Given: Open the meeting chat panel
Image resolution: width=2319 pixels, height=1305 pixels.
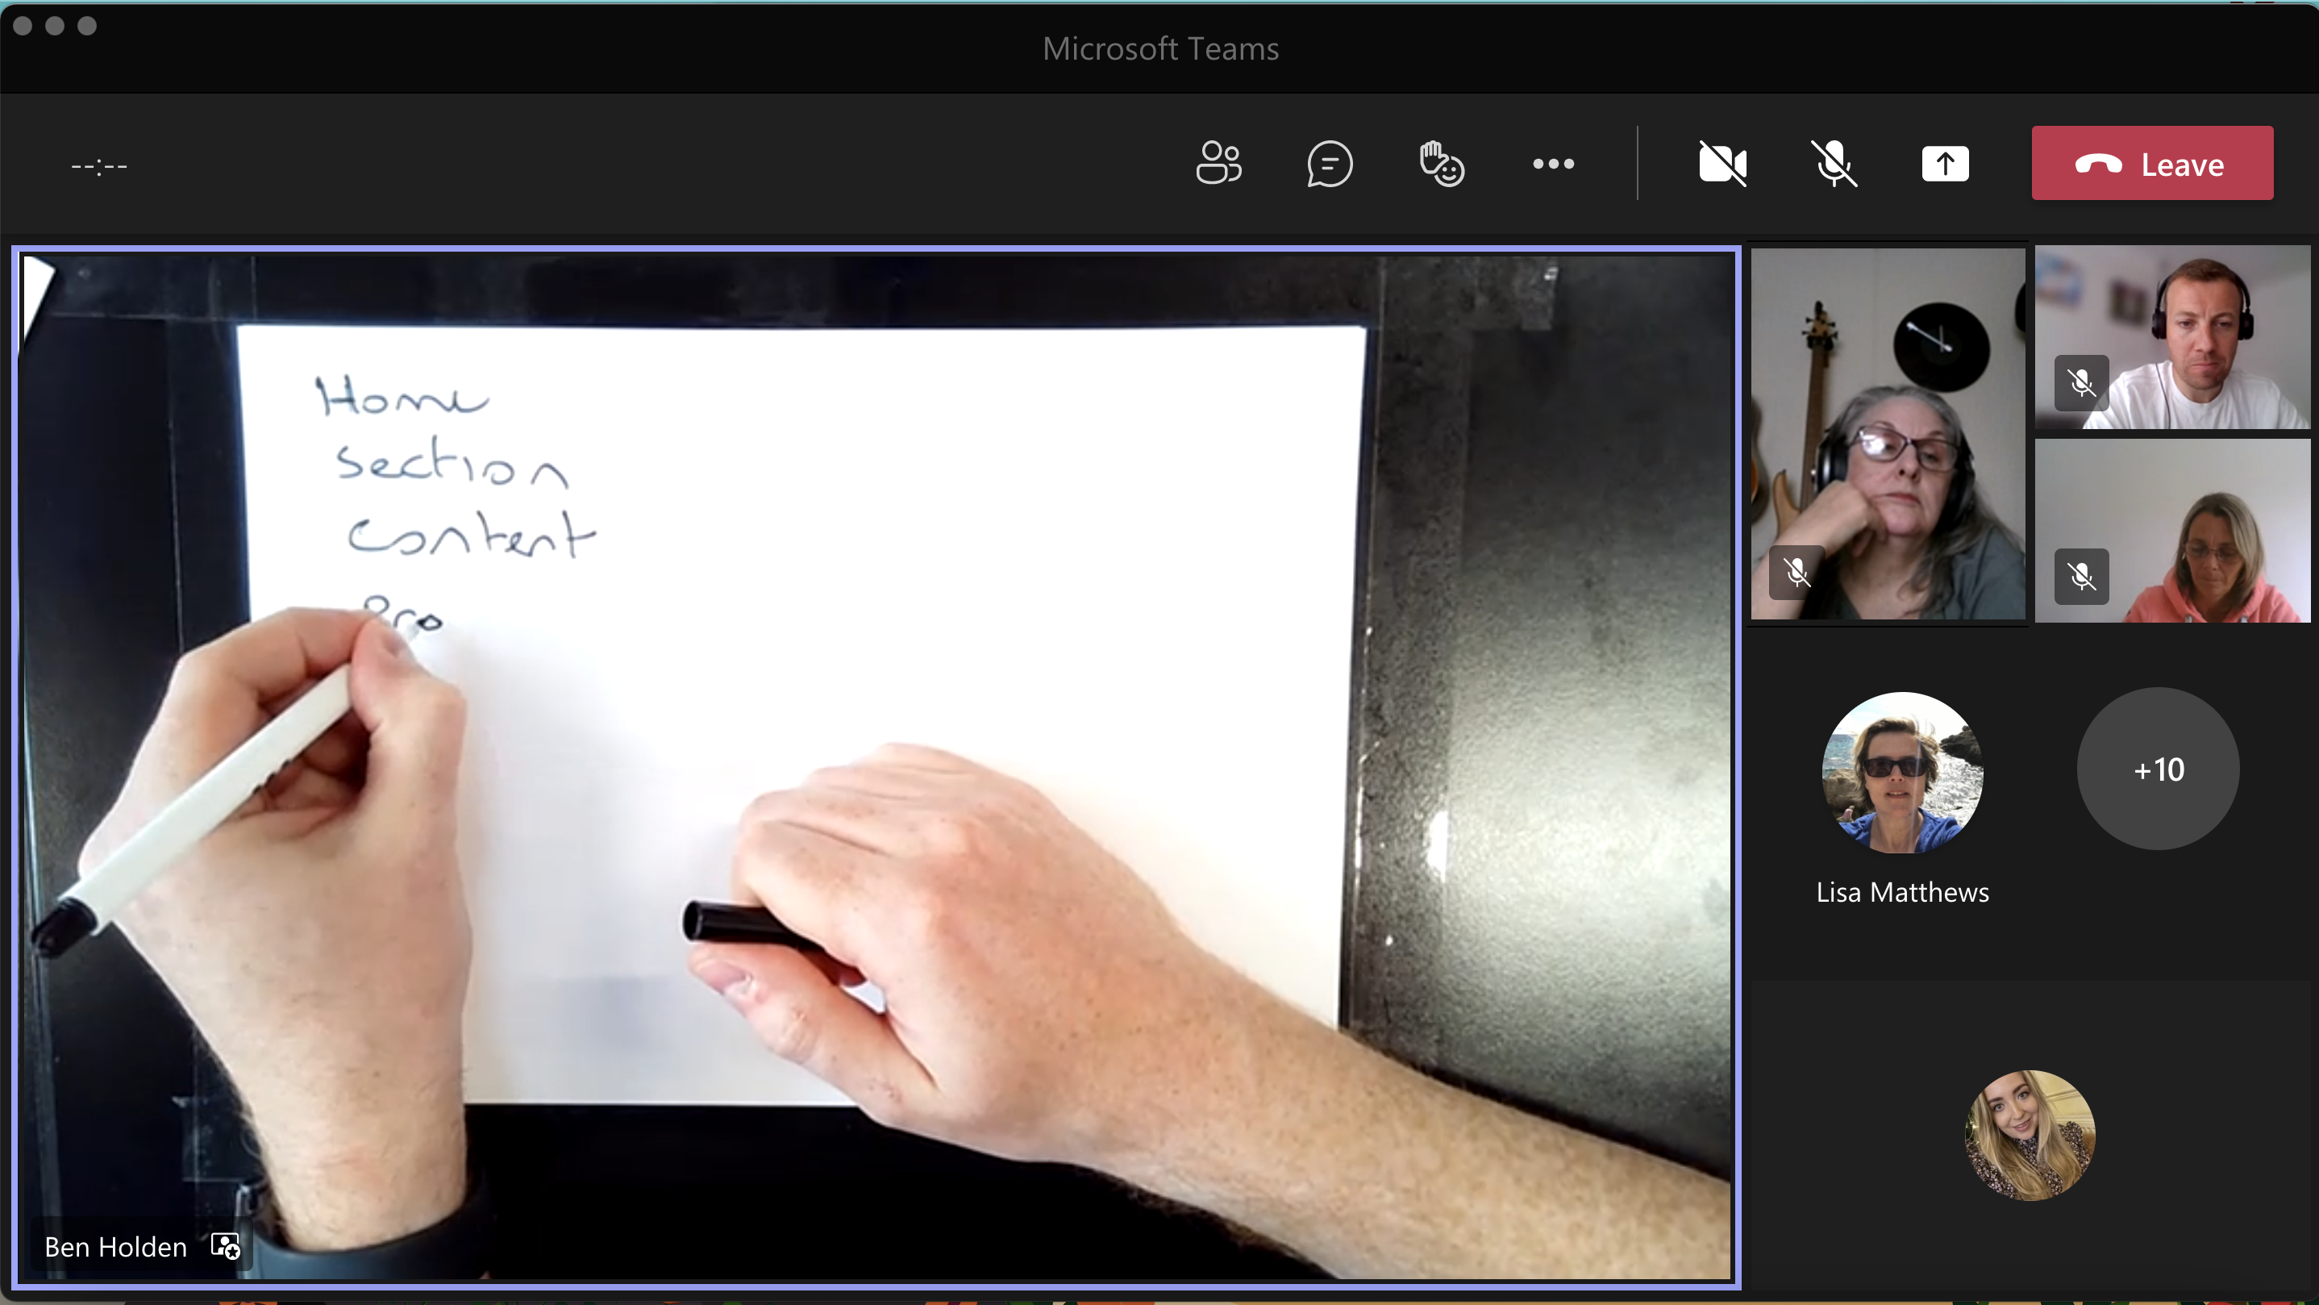Looking at the screenshot, I should coord(1330,164).
